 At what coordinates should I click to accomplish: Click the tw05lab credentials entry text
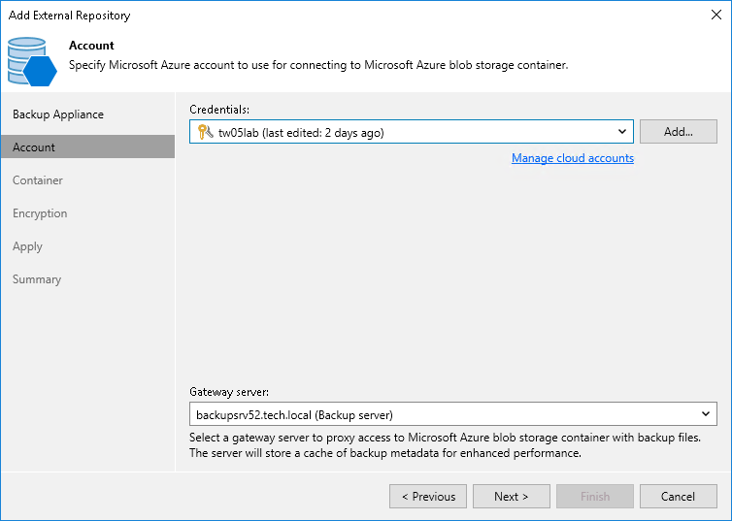click(x=301, y=133)
